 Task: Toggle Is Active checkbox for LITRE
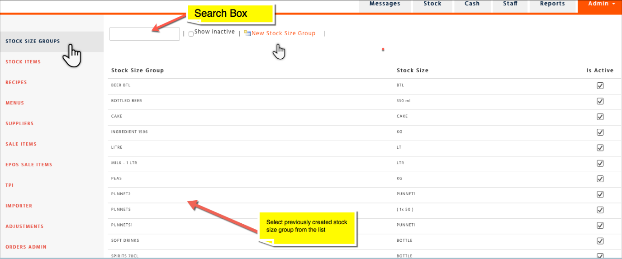tap(600, 148)
